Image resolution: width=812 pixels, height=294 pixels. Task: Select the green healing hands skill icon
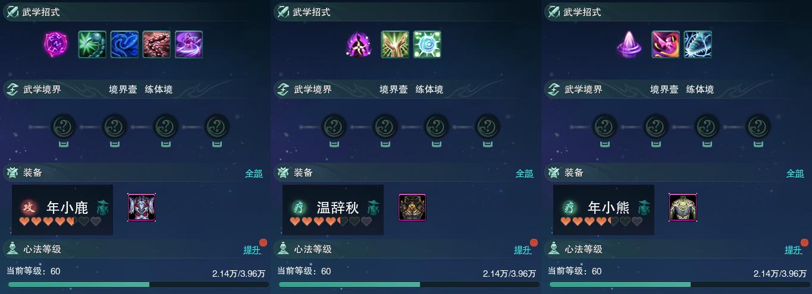coord(395,45)
